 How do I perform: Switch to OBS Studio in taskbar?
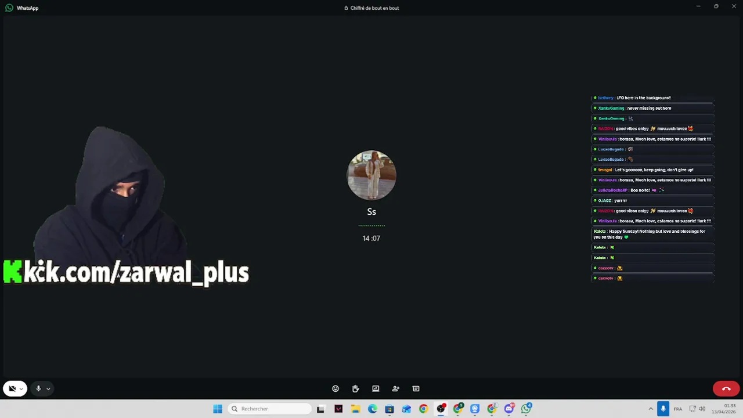441,409
